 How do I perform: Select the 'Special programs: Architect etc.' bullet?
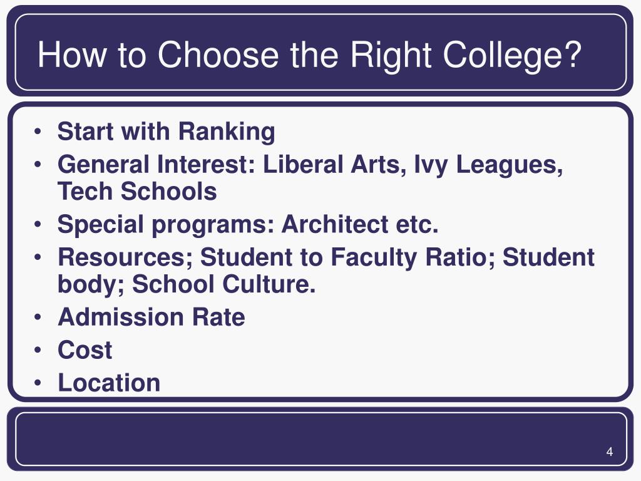(248, 225)
